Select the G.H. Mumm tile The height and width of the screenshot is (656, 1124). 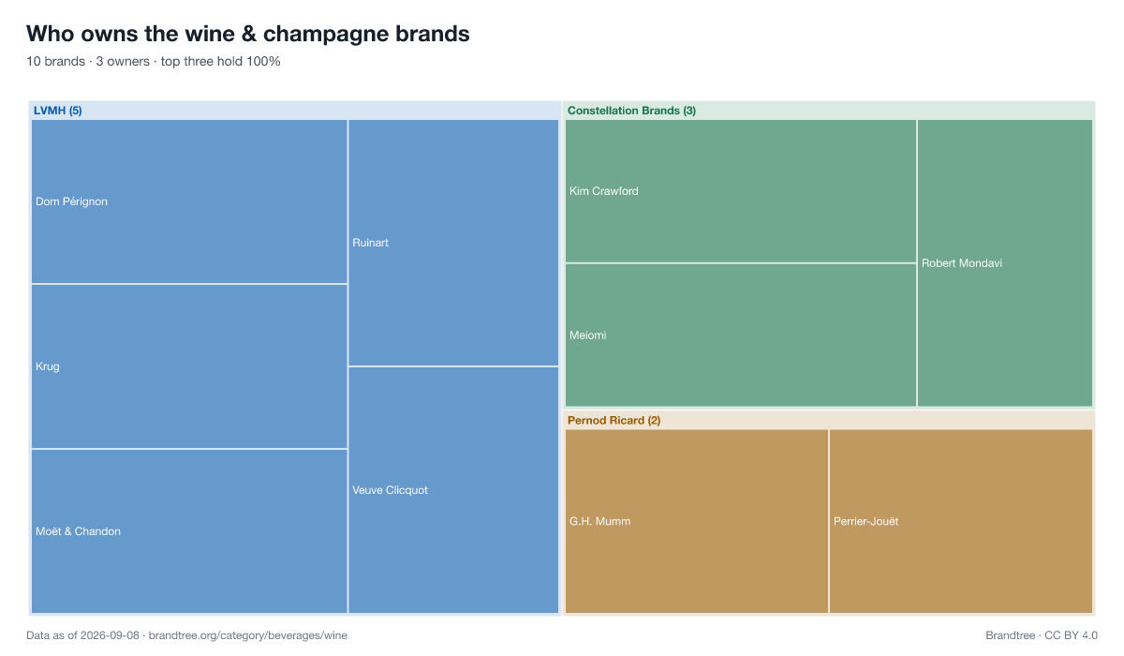point(697,521)
